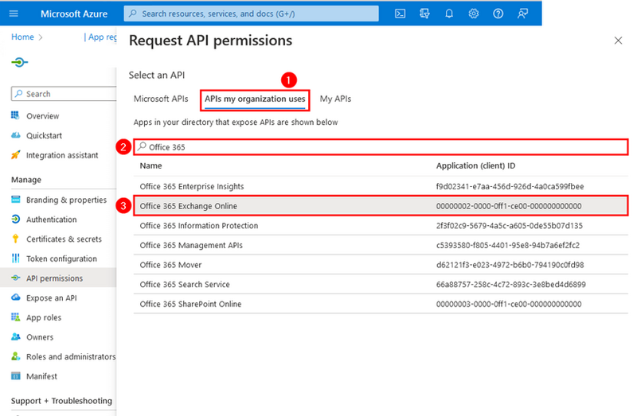
Task: Open the Azure portal hamburger menu
Action: (14, 14)
